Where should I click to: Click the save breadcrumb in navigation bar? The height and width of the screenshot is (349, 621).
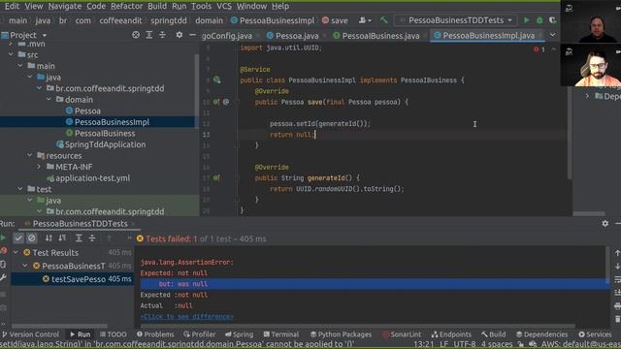[335, 20]
